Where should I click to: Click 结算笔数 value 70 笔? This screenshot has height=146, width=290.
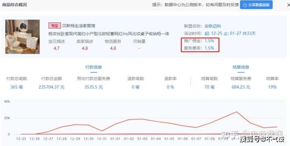pyautogui.click(x=209, y=87)
